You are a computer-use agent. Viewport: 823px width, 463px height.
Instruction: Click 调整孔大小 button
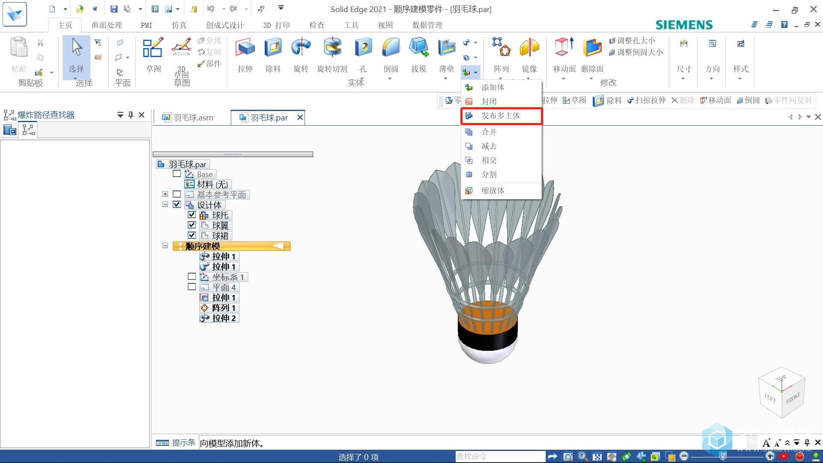click(x=632, y=41)
